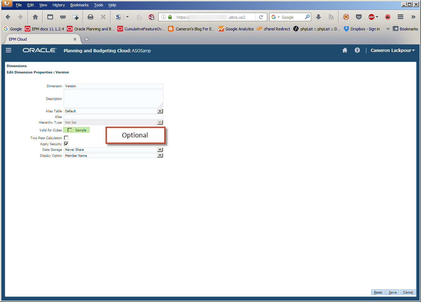Reload the page with refresh icon
Viewport: 421px width, 302px height.
(261, 17)
